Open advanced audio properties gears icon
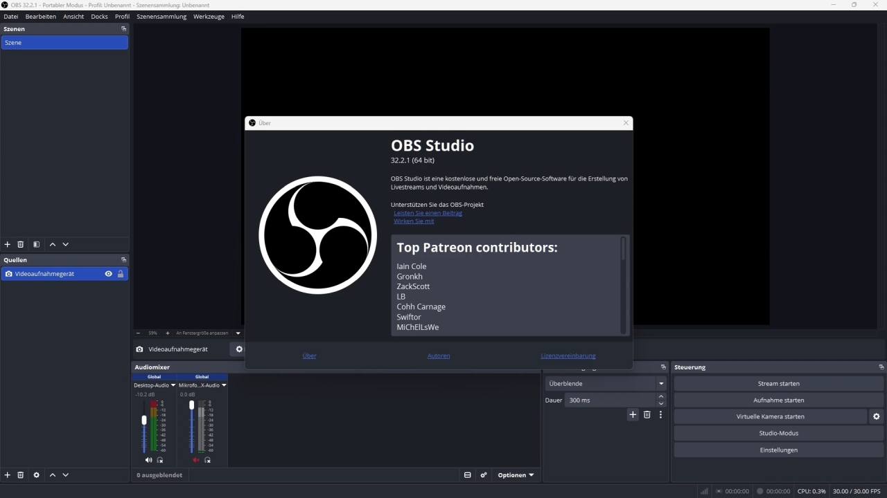Image resolution: width=887 pixels, height=498 pixels. [x=484, y=475]
